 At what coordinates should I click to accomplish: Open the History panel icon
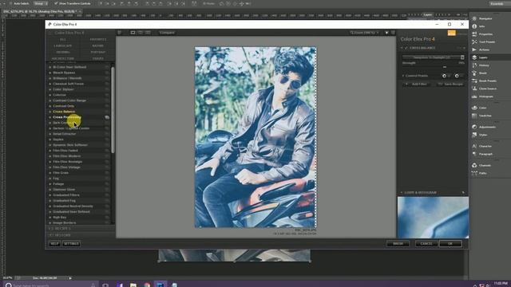(474, 65)
